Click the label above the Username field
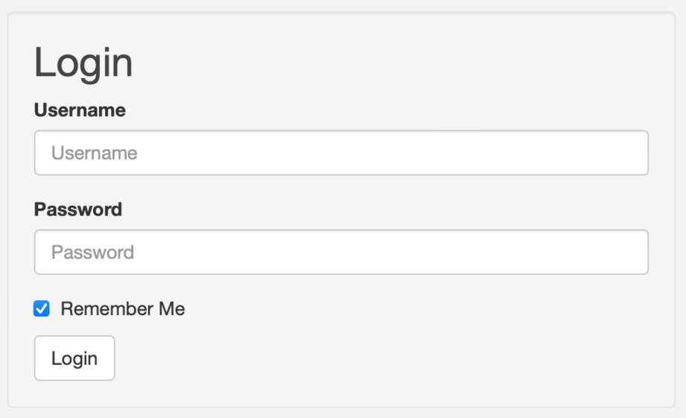Screen dimensions: 686x418 click(80, 110)
